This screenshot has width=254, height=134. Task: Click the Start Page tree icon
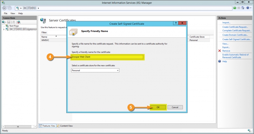(x=7, y=26)
